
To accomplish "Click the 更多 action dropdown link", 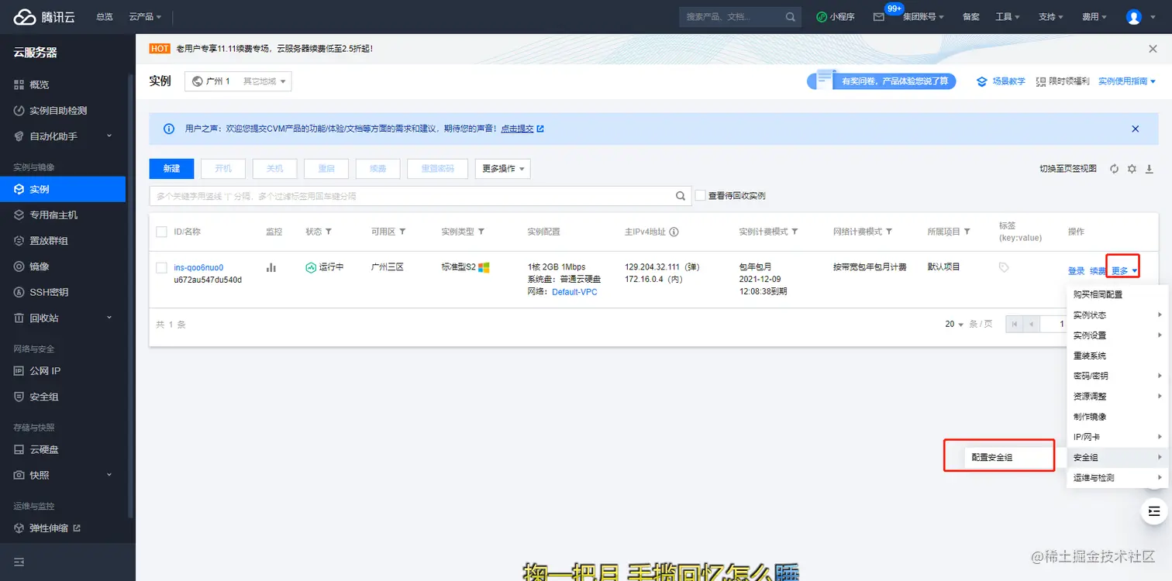I will click(x=1124, y=271).
